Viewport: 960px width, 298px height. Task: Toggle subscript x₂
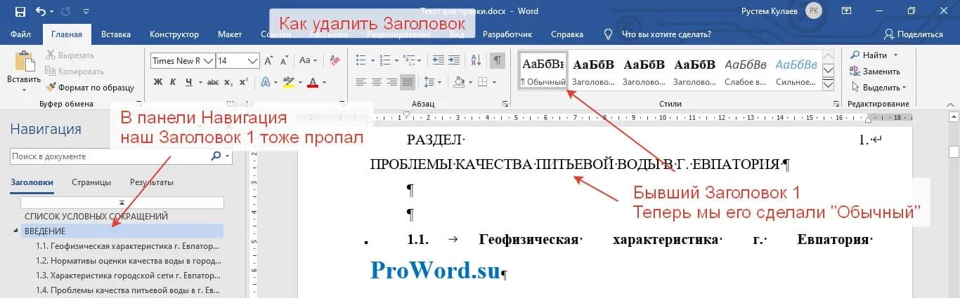(x=228, y=82)
